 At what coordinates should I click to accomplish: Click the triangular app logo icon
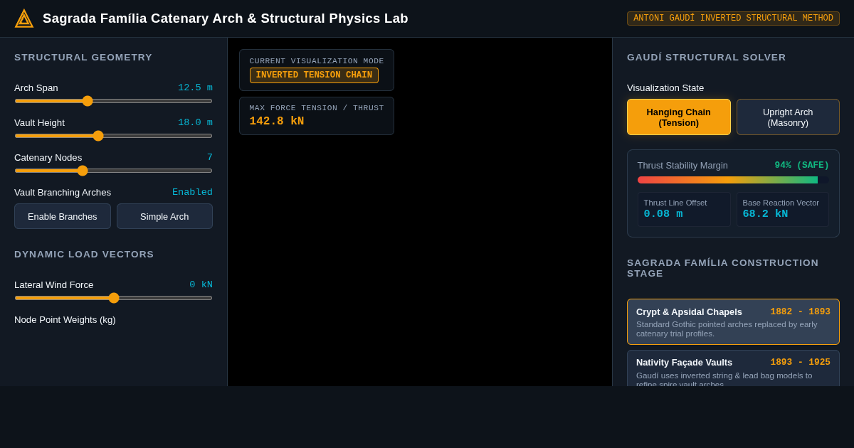coord(24,18)
